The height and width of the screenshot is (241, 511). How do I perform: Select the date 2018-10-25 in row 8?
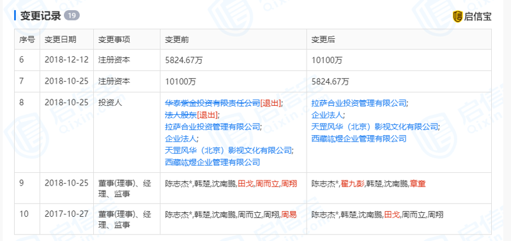click(x=66, y=102)
